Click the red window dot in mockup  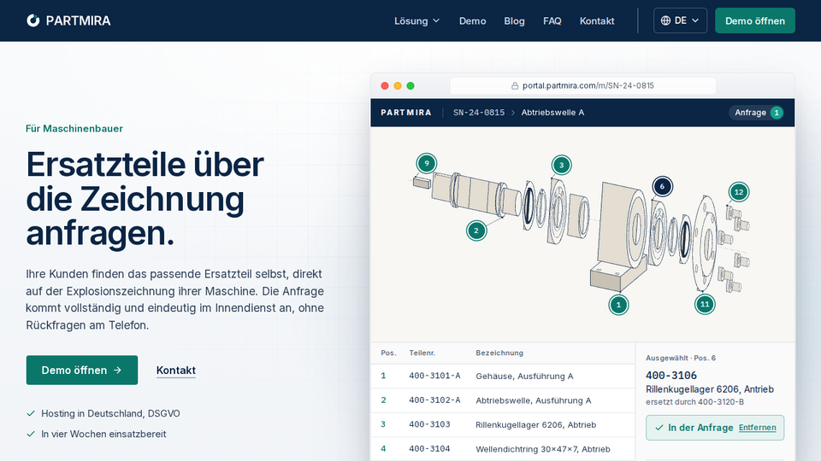pos(385,85)
